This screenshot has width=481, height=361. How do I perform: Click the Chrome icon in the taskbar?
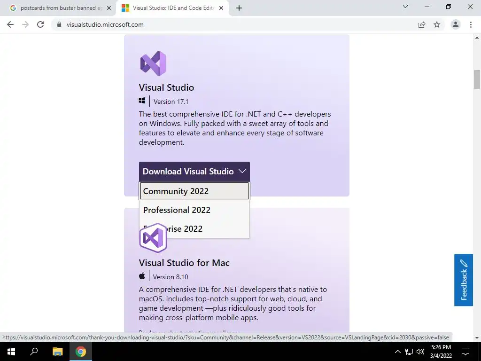point(81,352)
